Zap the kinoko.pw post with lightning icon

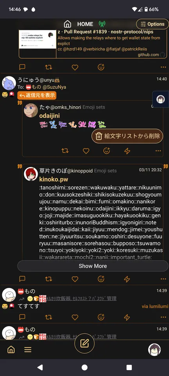[x=127, y=279]
